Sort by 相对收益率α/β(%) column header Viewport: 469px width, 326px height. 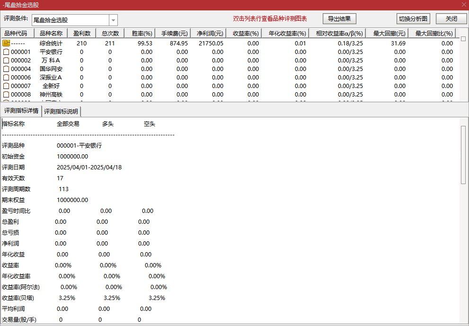click(337, 33)
